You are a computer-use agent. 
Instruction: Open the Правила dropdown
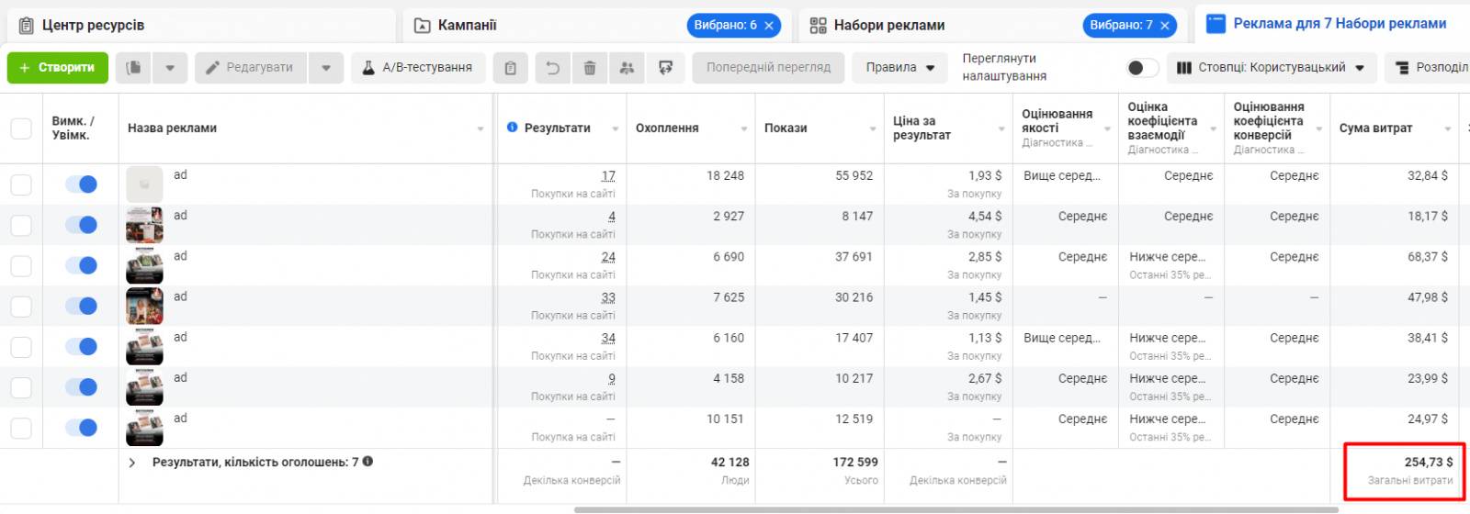point(899,68)
